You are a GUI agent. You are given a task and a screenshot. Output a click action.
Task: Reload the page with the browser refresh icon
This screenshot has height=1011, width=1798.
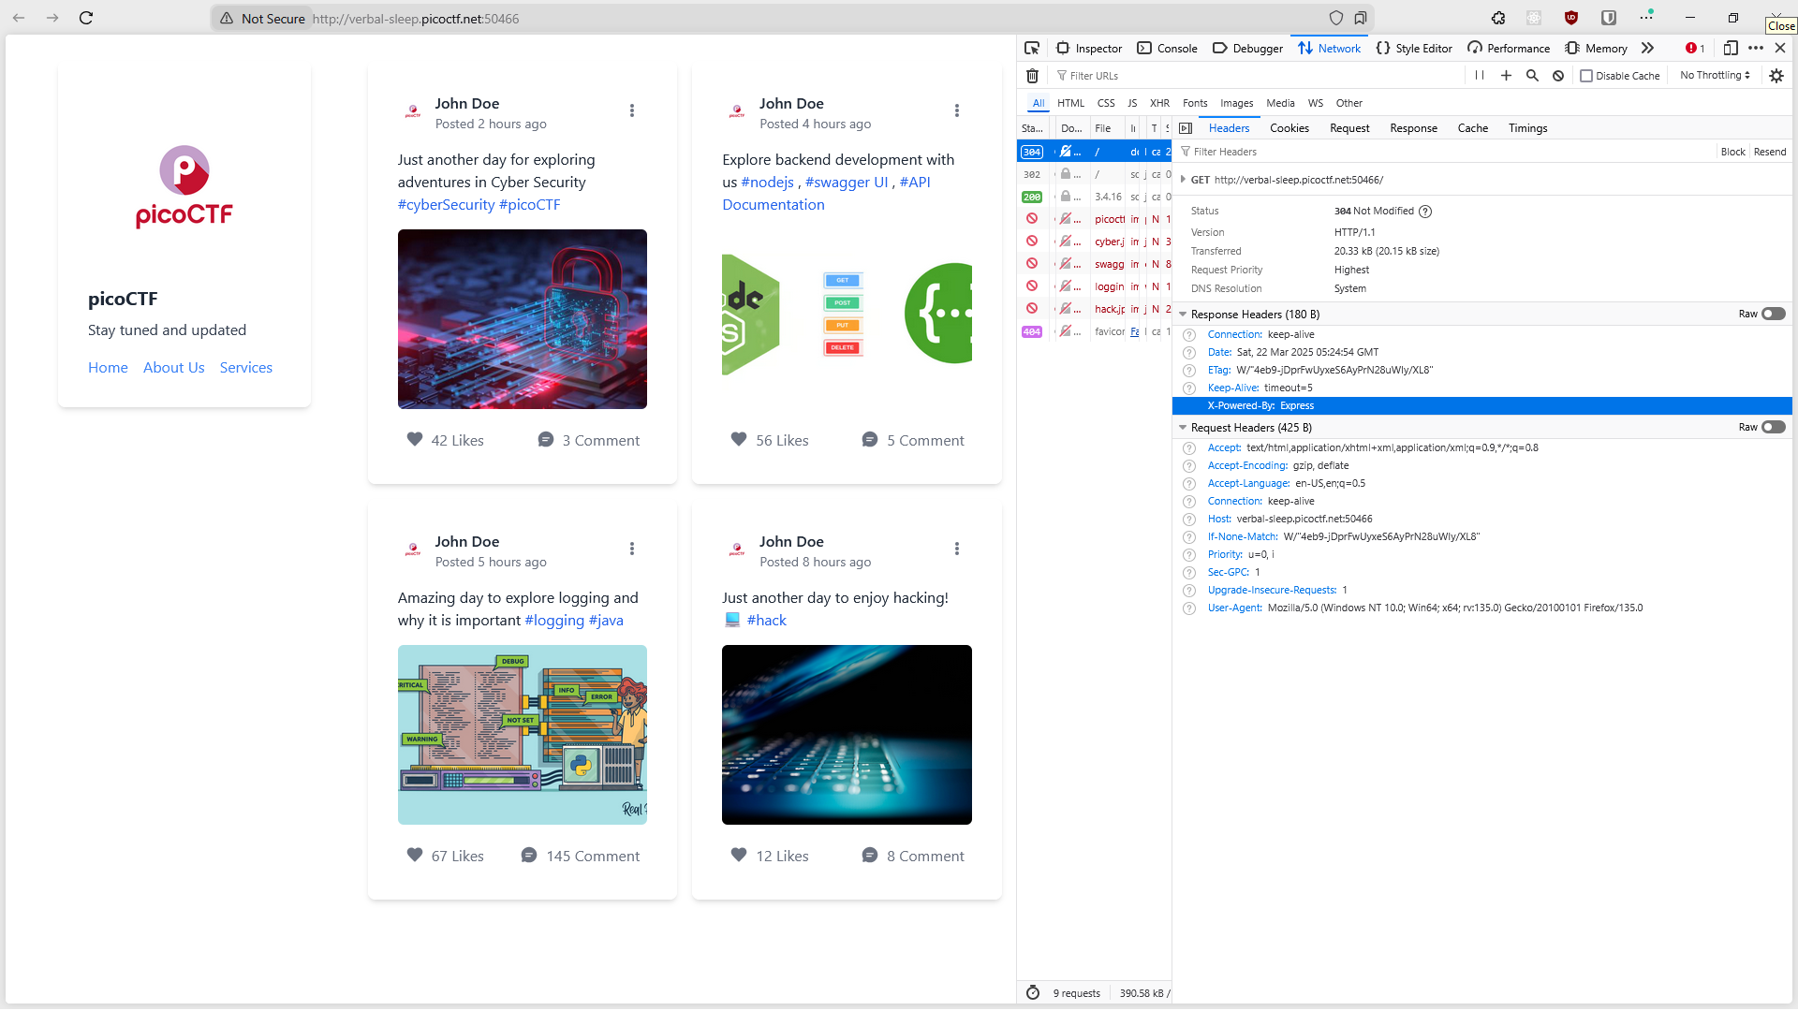86,18
